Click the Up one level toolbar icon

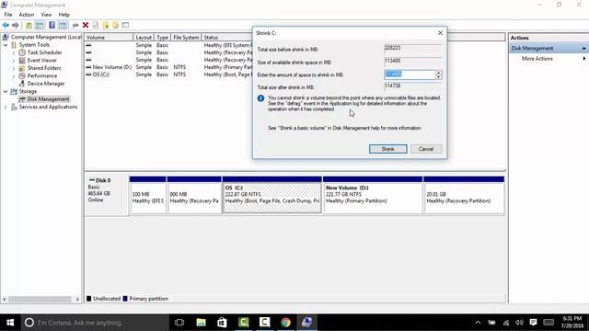click(x=29, y=25)
